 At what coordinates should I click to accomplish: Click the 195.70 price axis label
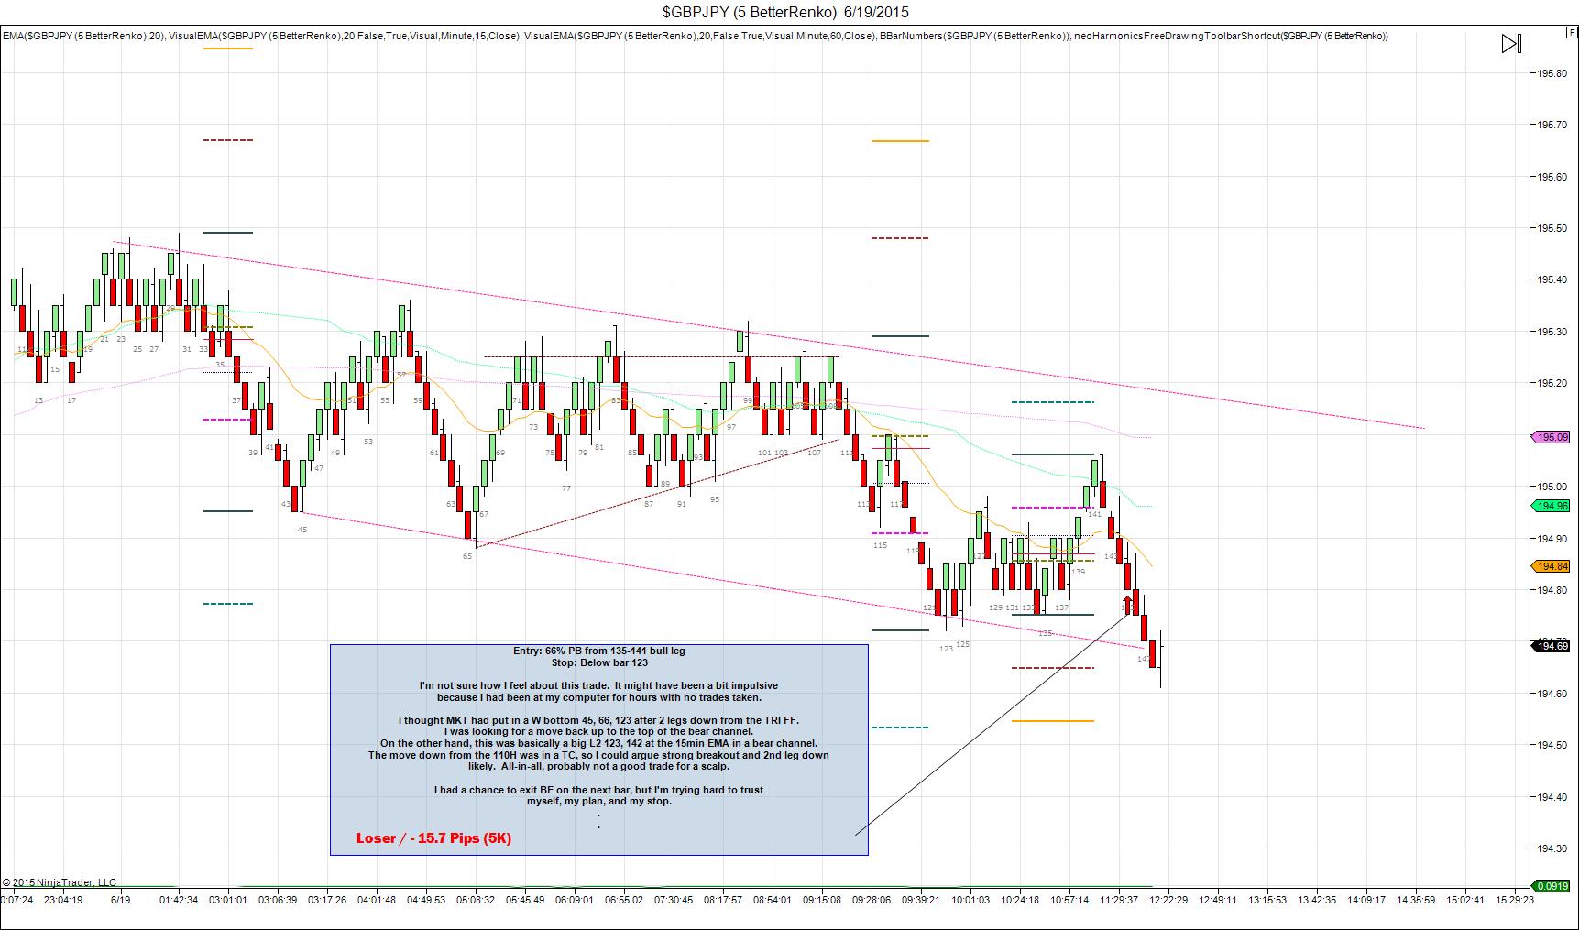(1550, 125)
